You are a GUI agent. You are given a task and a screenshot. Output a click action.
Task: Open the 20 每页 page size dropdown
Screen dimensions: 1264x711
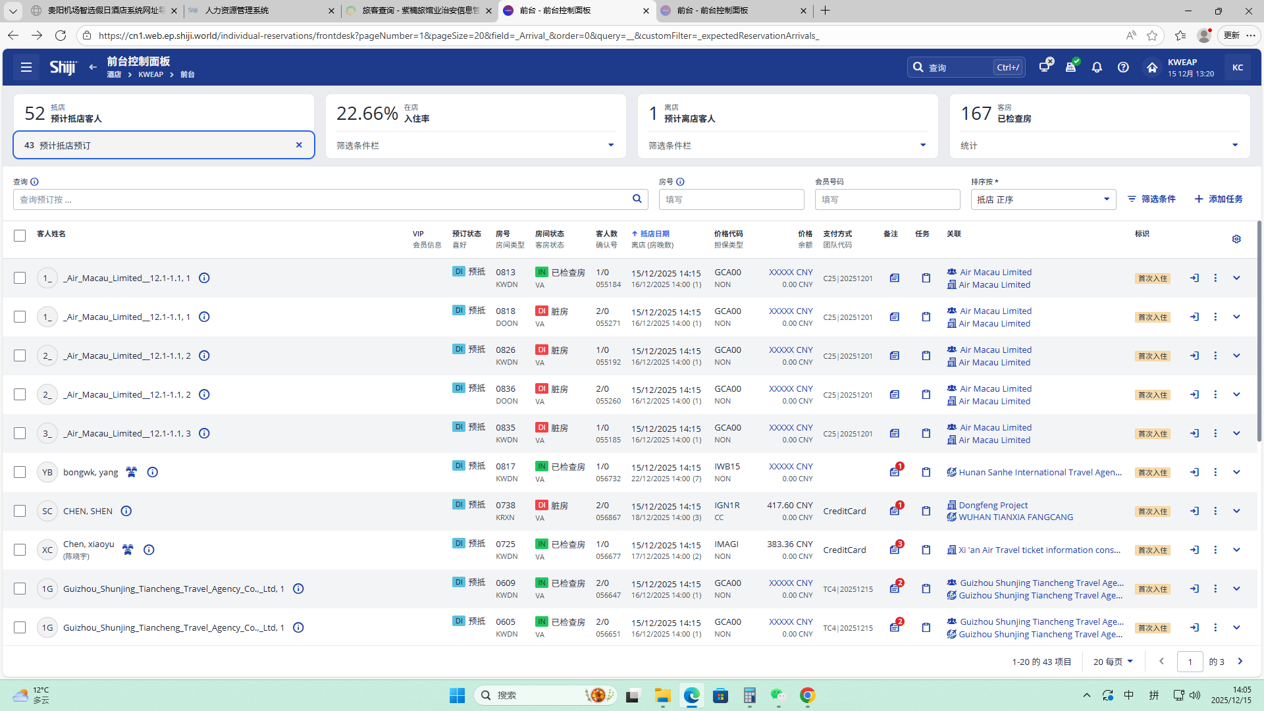point(1113,662)
